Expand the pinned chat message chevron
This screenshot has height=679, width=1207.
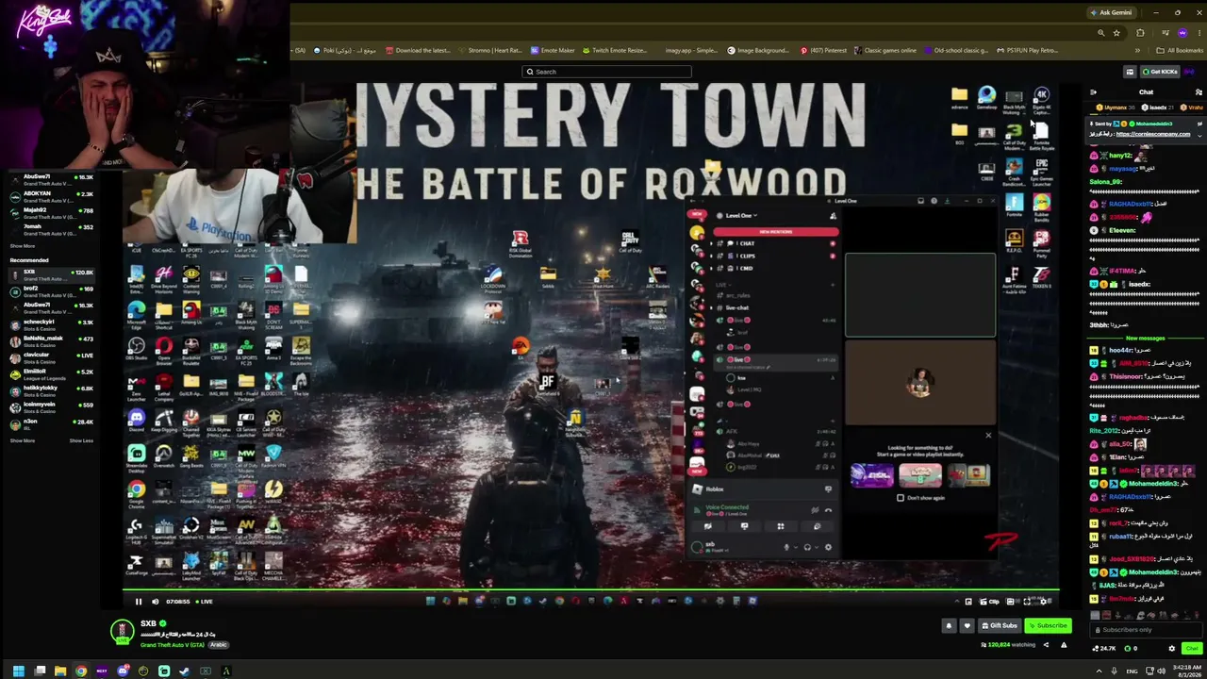[1199, 134]
